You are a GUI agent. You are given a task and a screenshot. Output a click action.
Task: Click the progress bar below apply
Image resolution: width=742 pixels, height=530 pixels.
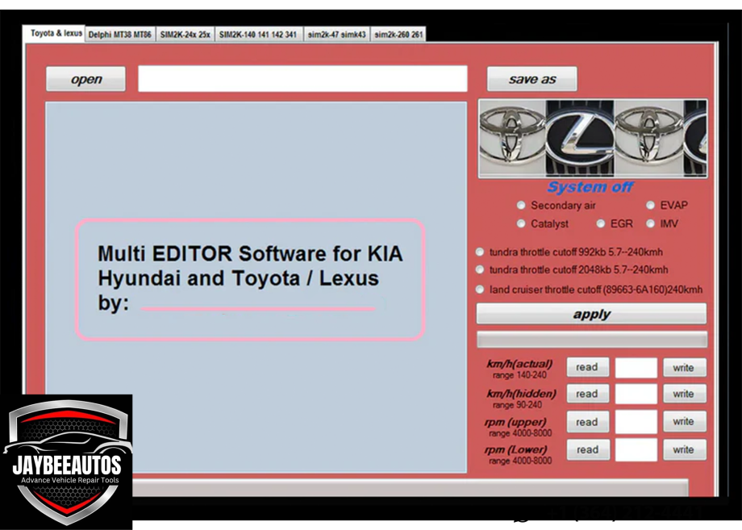point(592,340)
